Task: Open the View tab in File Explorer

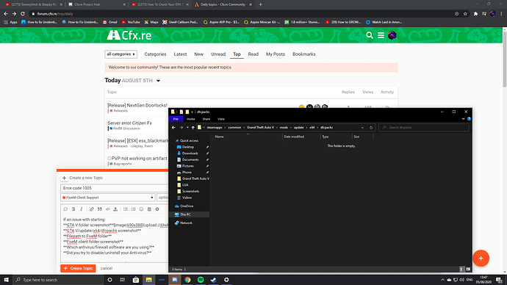Action: [x=221, y=119]
